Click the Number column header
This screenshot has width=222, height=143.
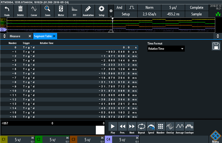[x=13, y=43]
